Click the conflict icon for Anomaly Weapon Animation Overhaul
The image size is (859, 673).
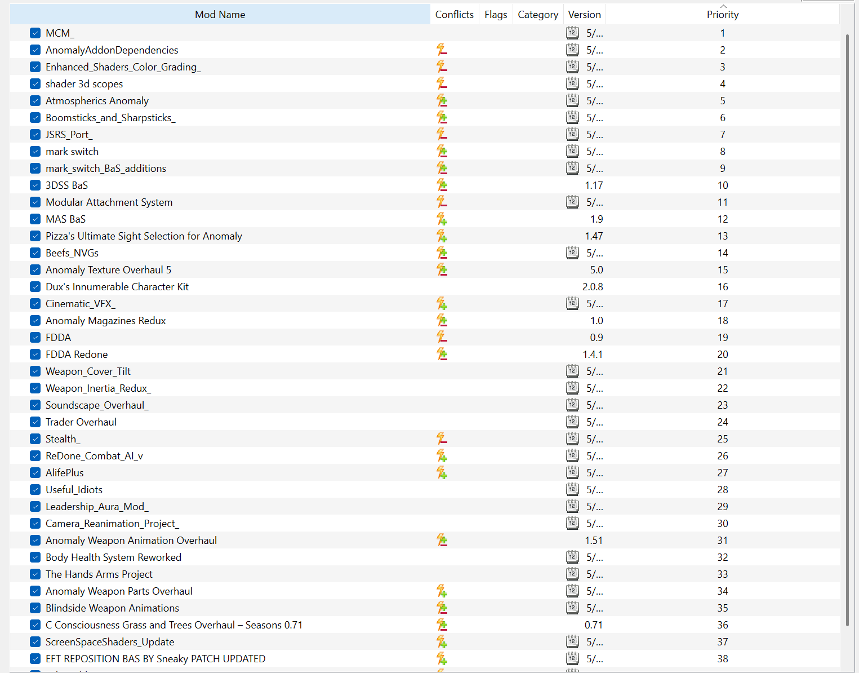[442, 540]
